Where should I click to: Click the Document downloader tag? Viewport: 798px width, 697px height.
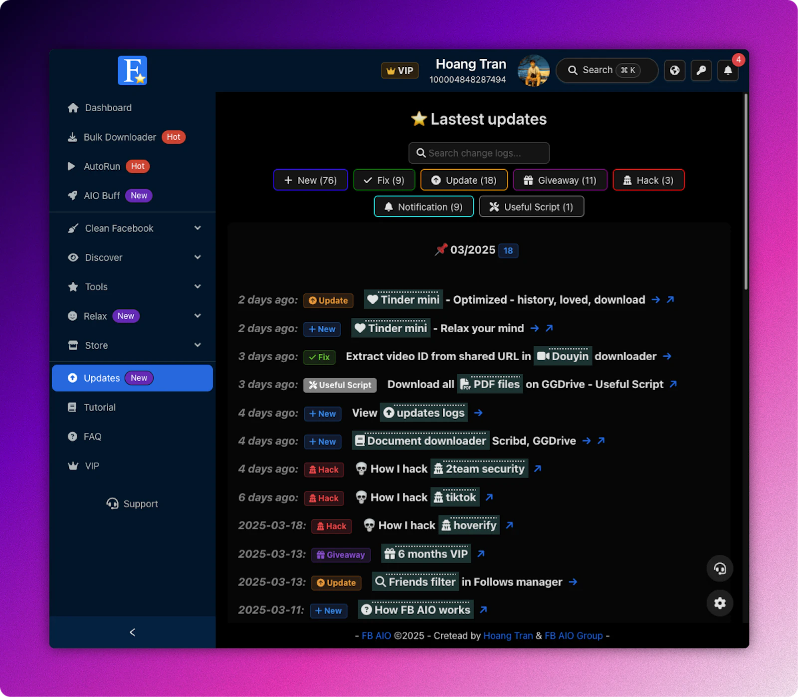coord(420,441)
